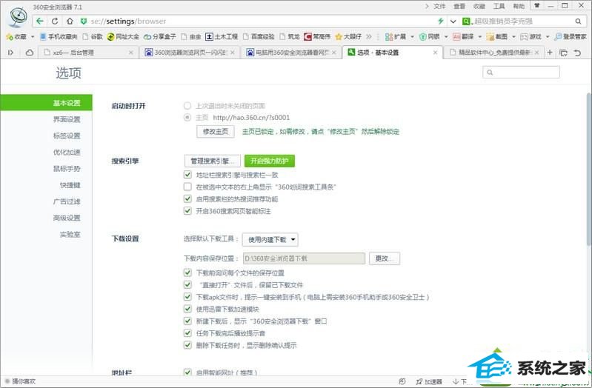The image size is (592, 388).
Task: Toggle 开启360搜索网页智能标注 checkbox
Action: click(x=187, y=211)
